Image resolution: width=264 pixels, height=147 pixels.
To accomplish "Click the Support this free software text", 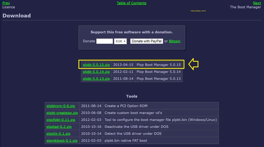I will (x=132, y=32).
